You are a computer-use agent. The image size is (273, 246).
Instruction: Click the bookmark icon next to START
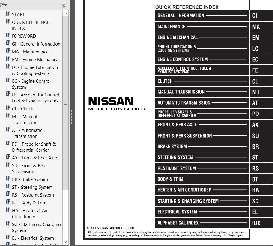pos(8,14)
